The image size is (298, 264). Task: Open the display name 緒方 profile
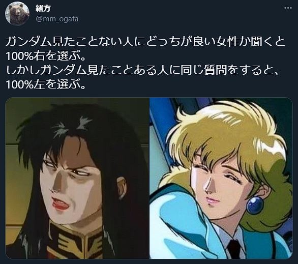43,8
